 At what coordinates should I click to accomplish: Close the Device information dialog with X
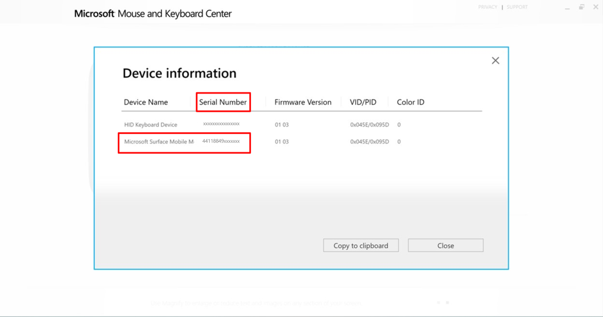click(495, 61)
